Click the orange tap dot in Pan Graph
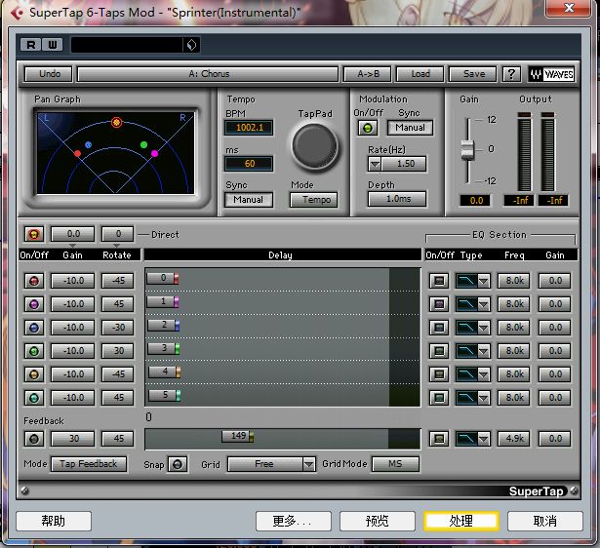Image resolution: width=600 pixels, height=548 pixels. pos(116,122)
